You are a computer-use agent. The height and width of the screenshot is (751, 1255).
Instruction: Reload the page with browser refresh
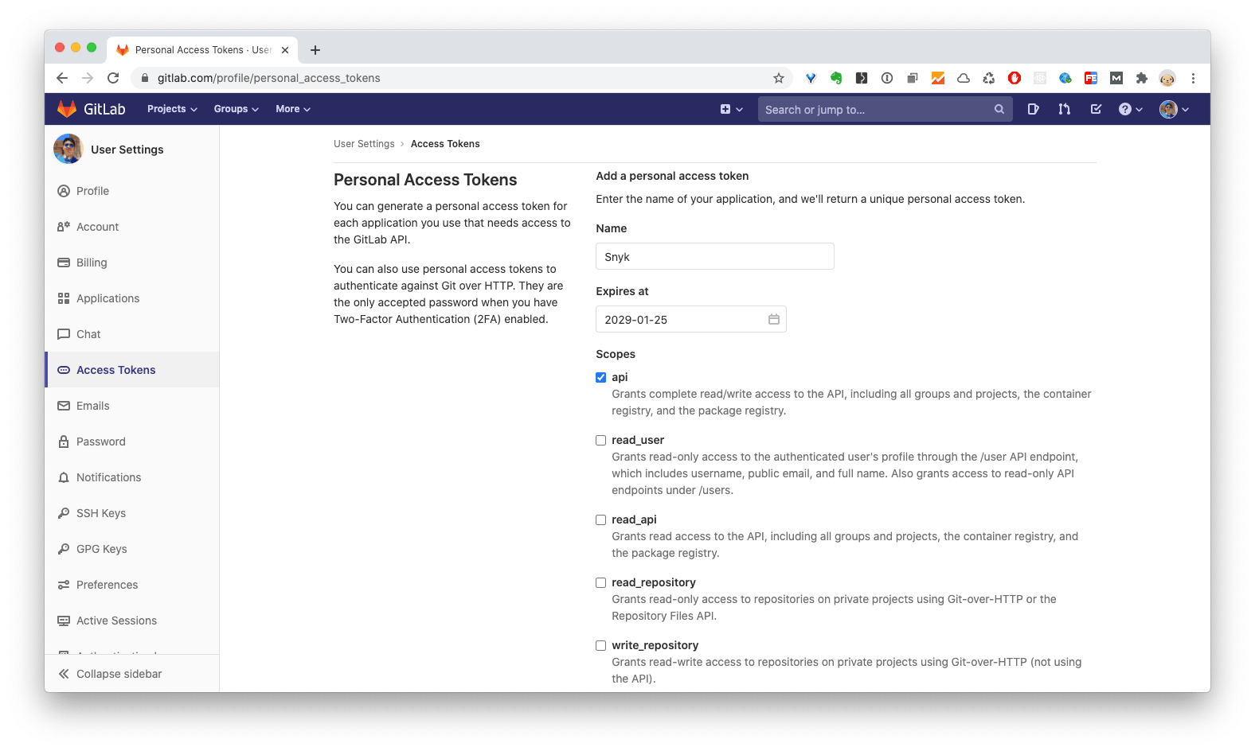coord(113,78)
